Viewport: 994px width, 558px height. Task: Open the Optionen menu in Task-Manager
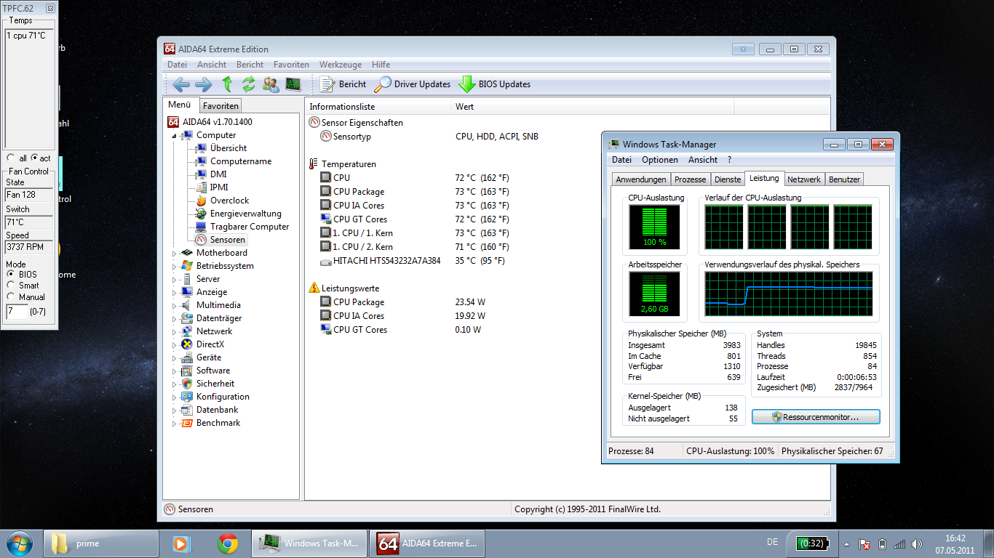click(x=659, y=160)
